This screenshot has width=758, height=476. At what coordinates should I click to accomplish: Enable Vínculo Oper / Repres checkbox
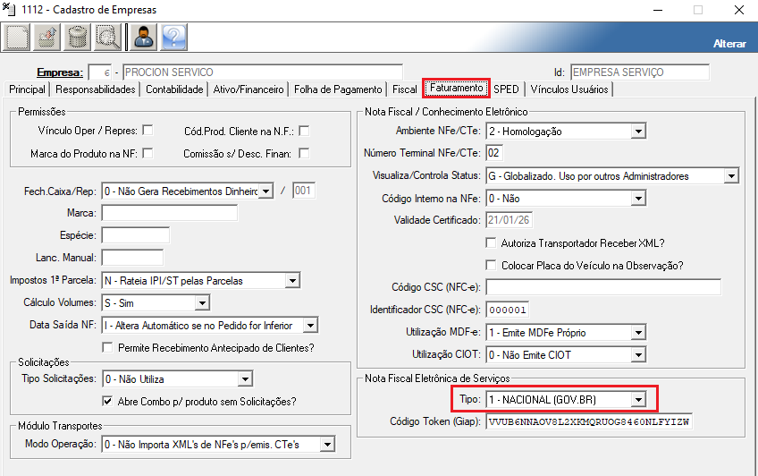[147, 131]
